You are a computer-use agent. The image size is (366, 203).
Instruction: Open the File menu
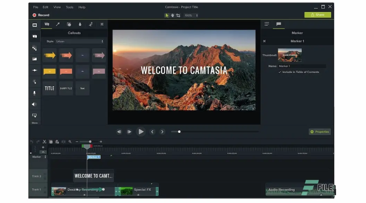(x=36, y=7)
